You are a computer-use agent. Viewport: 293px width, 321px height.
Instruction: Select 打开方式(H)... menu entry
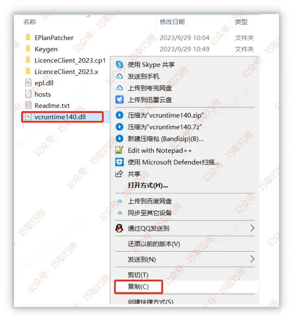(148, 185)
